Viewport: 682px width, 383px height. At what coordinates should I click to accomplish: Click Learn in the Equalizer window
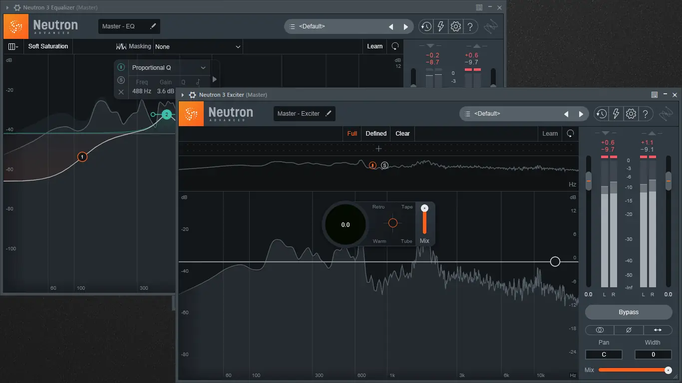375,46
